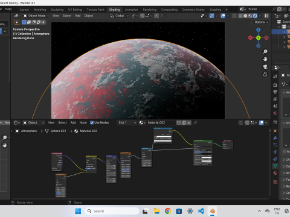Click the node editor zoom magnifier icon
Screen dimensions: 290x217
(4, 137)
